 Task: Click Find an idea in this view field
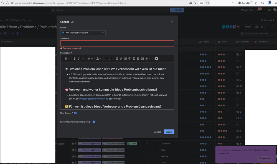tap(258, 34)
